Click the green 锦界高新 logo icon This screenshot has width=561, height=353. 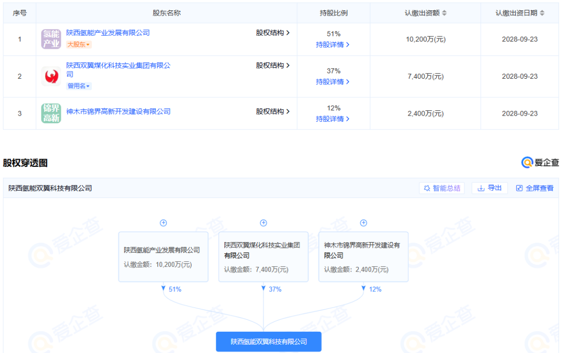(x=51, y=113)
